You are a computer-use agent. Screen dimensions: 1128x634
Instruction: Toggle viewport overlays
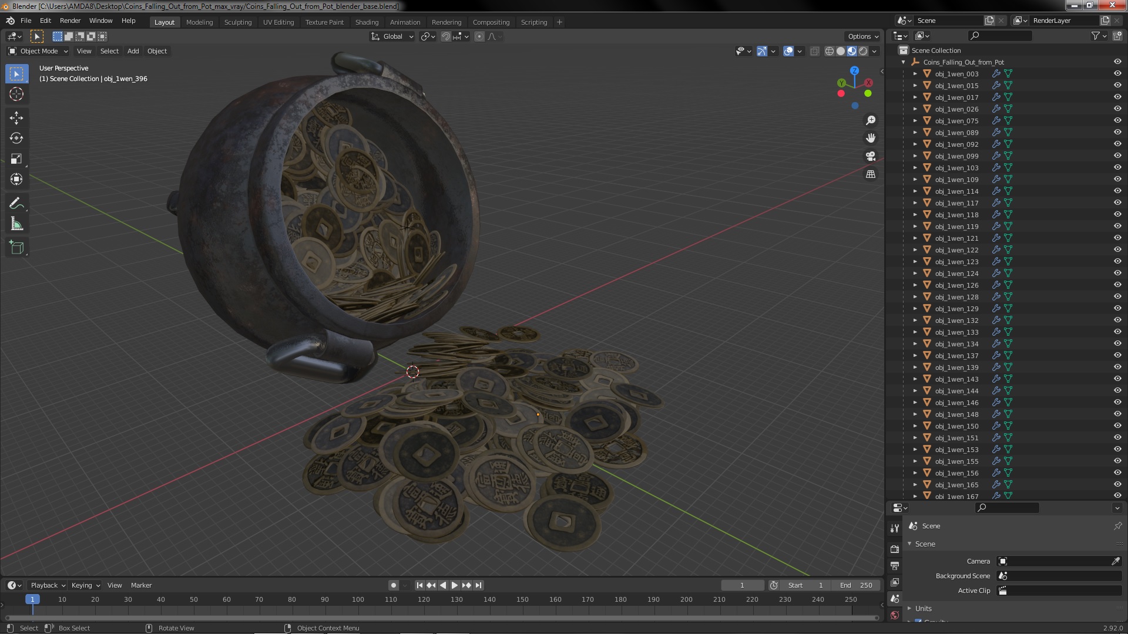[788, 52]
